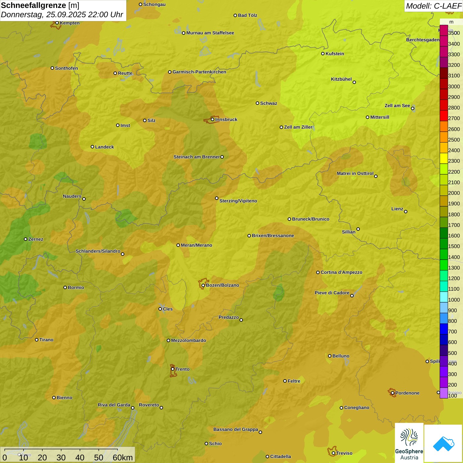
Task: Click the Sonthofen location dot
Action: tap(52, 68)
